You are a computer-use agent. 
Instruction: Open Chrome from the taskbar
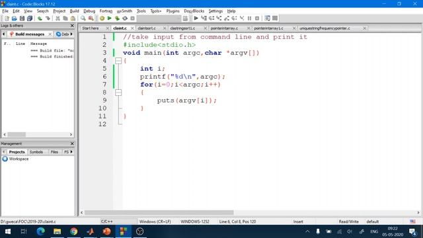click(73, 231)
